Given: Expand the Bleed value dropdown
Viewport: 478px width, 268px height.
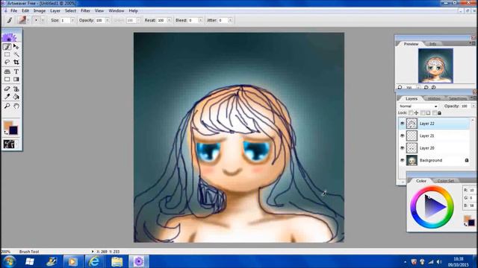Looking at the screenshot, I should [200, 20].
